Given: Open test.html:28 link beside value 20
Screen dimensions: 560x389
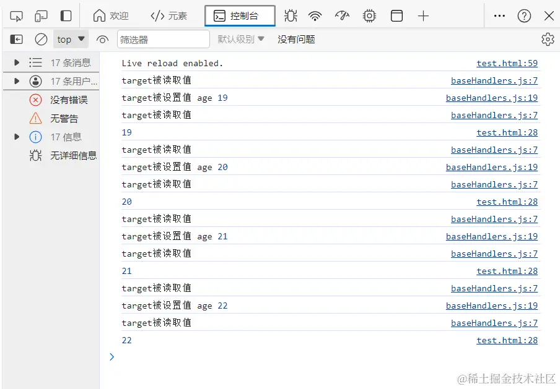Looking at the screenshot, I should click(x=507, y=202).
